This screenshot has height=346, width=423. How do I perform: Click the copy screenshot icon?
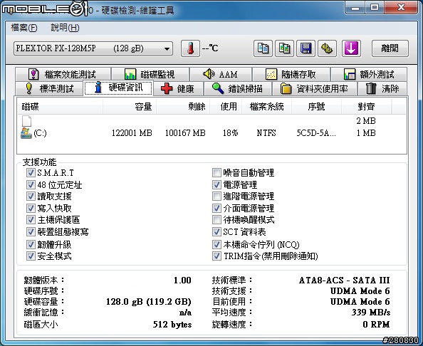point(284,48)
